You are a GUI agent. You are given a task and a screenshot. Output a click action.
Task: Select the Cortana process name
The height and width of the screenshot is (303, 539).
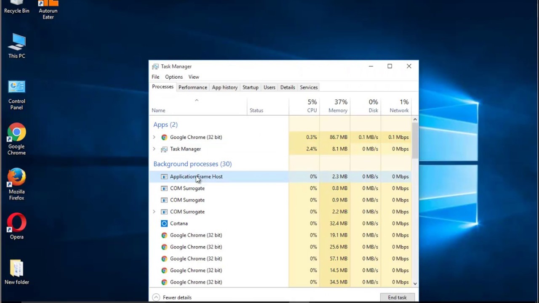pyautogui.click(x=179, y=223)
